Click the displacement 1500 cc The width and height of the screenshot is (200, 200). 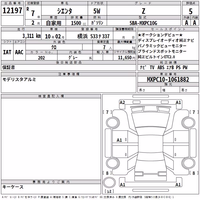tap(78, 23)
